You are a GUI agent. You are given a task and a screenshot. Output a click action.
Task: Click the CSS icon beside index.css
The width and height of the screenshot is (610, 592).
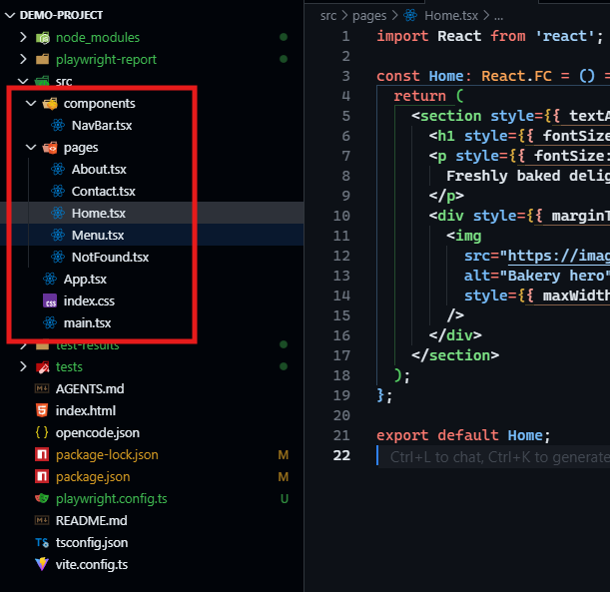[50, 301]
